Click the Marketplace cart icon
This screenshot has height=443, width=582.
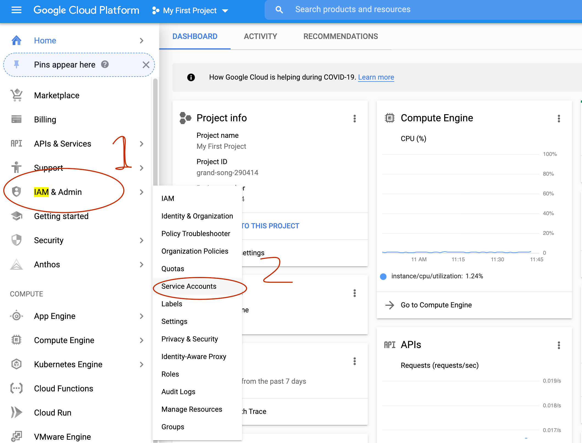[16, 95]
